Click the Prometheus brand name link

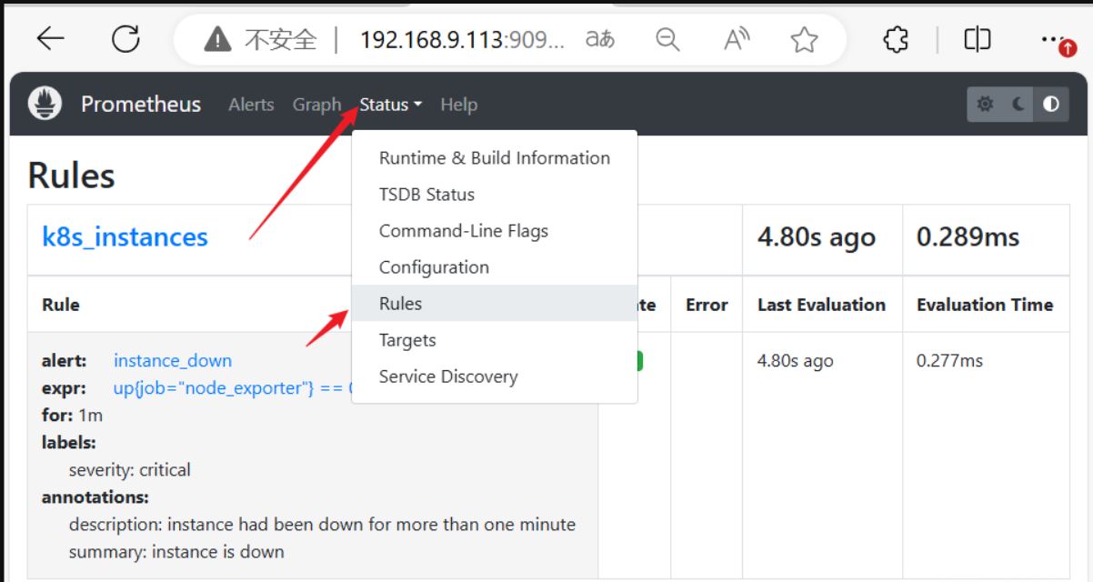click(x=141, y=105)
